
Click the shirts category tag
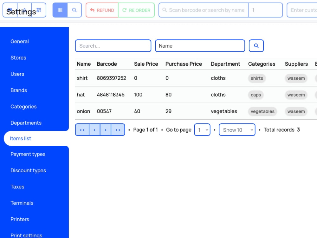pos(257,78)
